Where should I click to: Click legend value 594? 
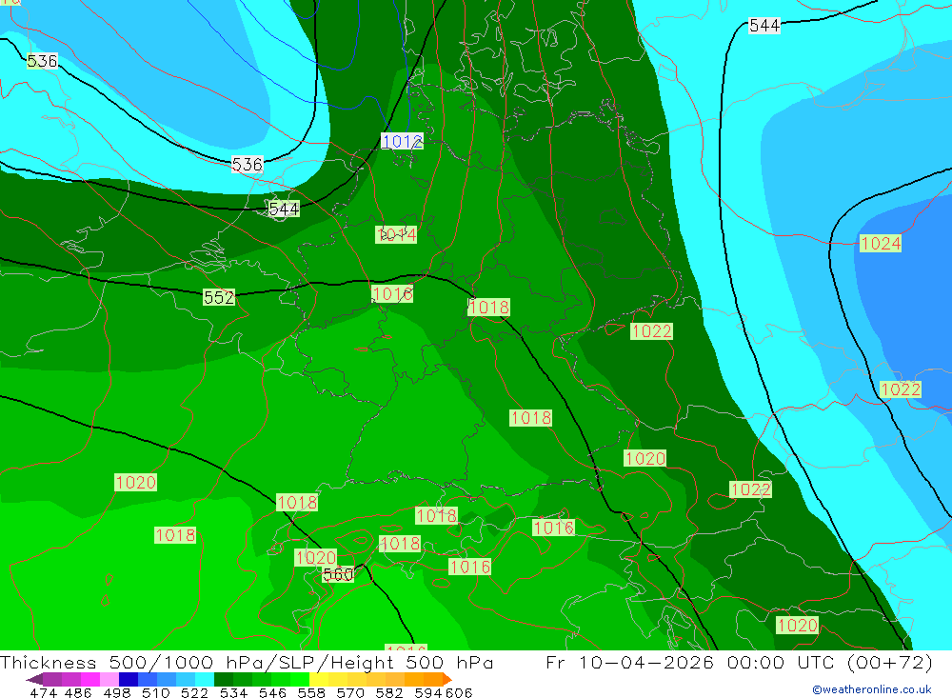427,692
